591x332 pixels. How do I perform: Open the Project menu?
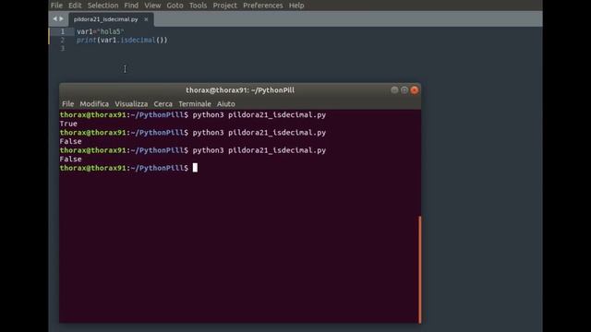point(225,6)
